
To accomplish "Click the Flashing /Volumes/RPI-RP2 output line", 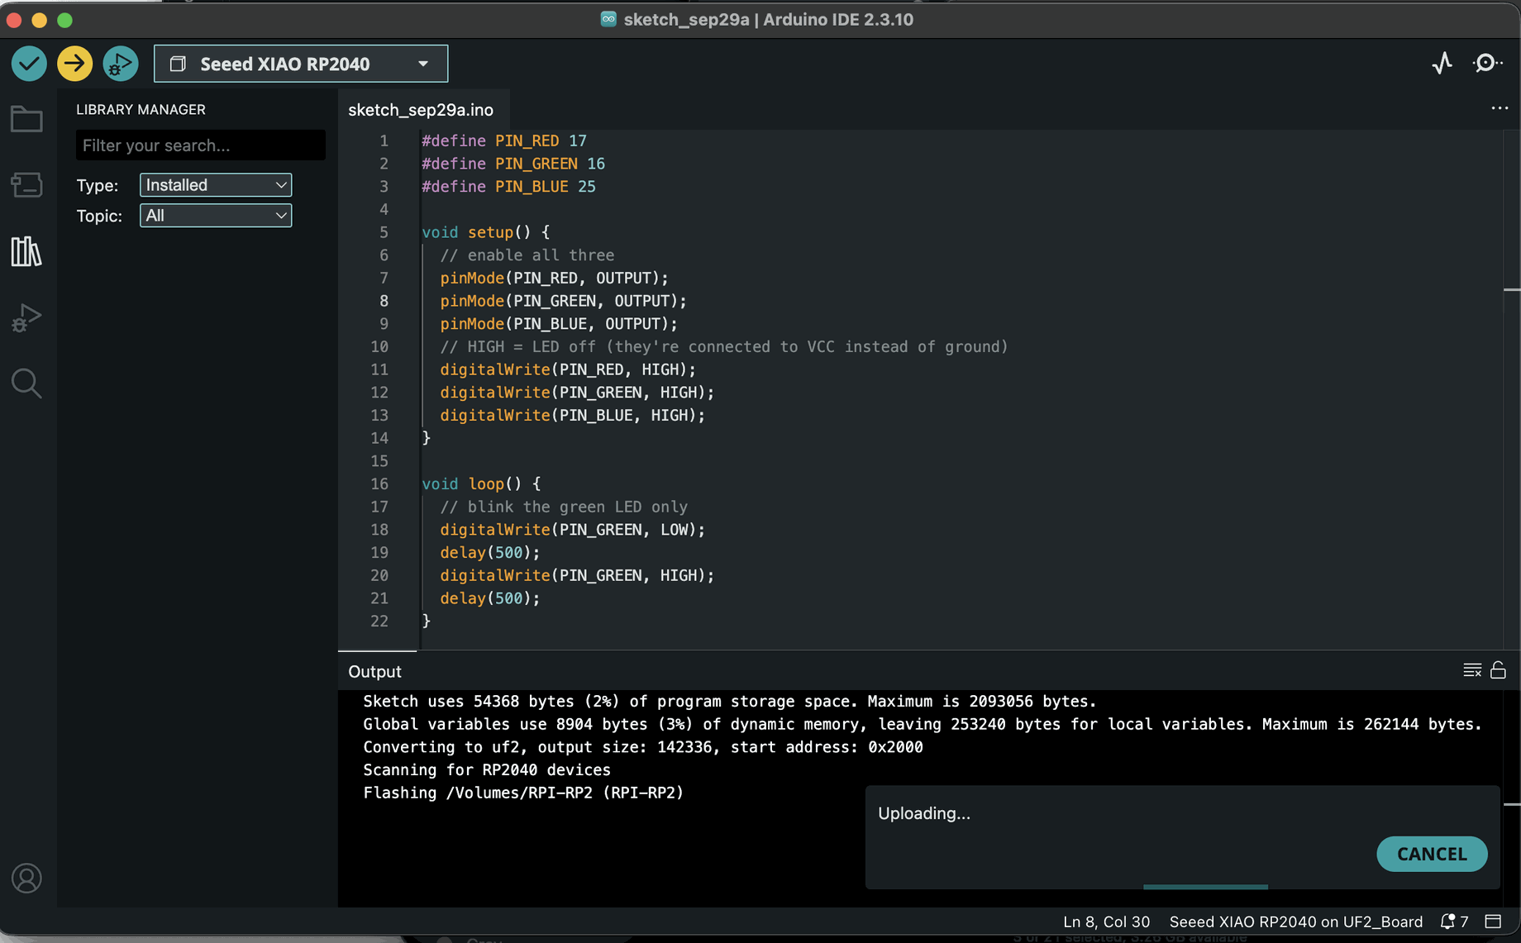I will 523,793.
